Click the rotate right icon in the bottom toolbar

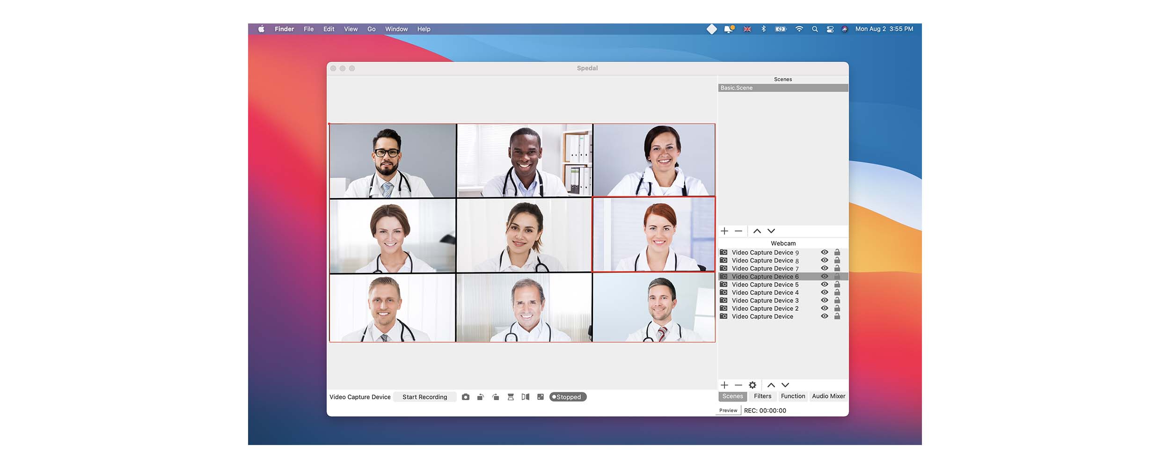coord(496,397)
